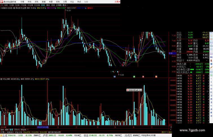The width and height of the screenshot is (213, 137).
Task: Open the 资讯 menu
Action: [x=36, y=2]
